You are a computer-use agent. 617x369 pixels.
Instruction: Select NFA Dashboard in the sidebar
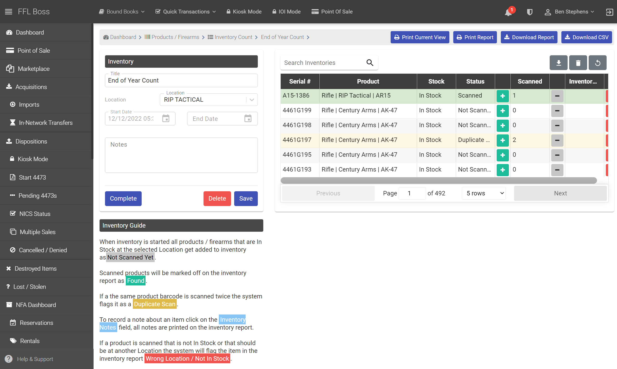point(36,305)
